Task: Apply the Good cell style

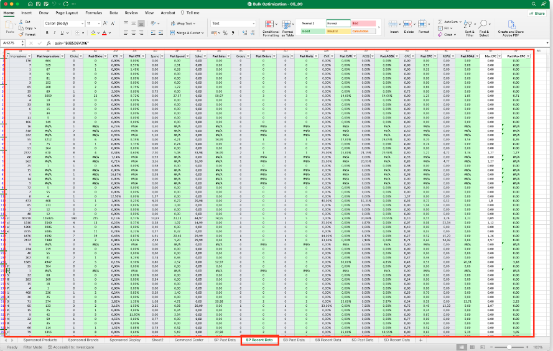Action: [313, 31]
